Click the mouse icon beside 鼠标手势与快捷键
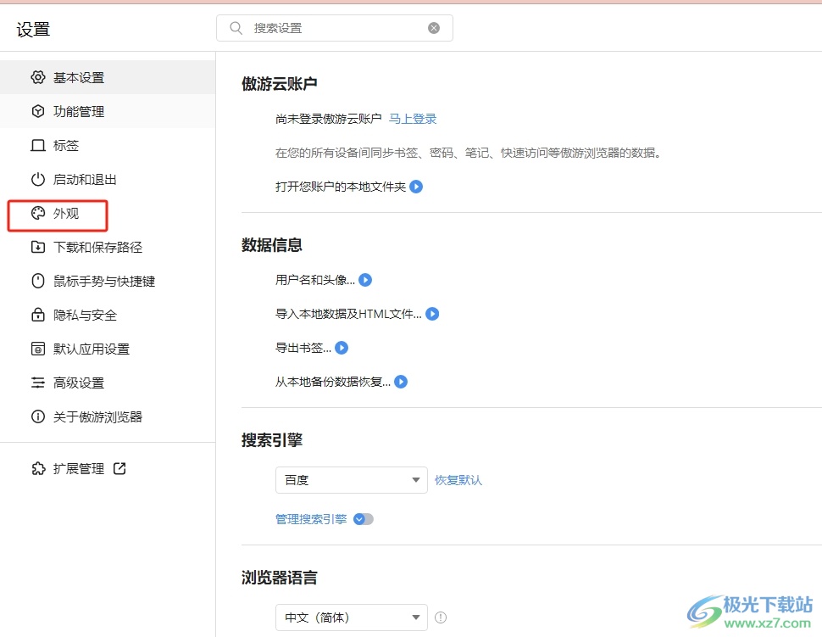This screenshot has height=637, width=822. [38, 281]
